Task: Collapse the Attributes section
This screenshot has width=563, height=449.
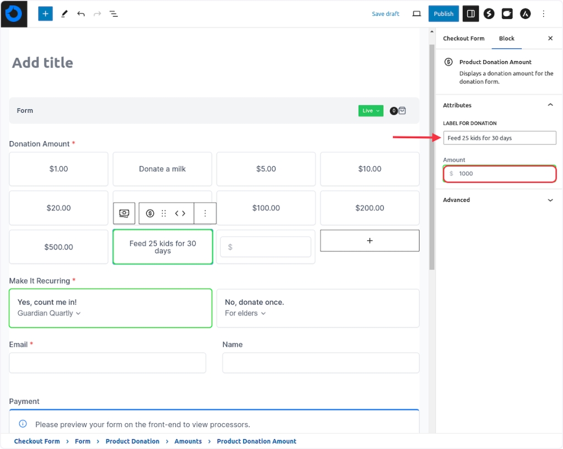Action: pos(550,105)
